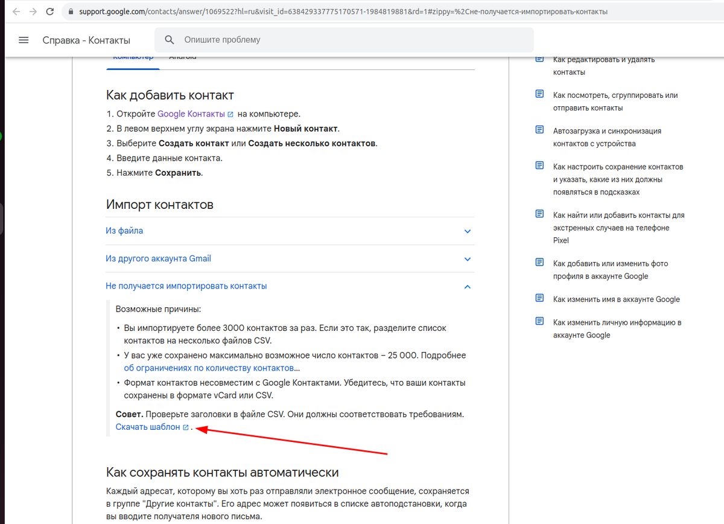Open Как найти или добавить контакты article
The image size is (724, 524).
click(x=619, y=228)
